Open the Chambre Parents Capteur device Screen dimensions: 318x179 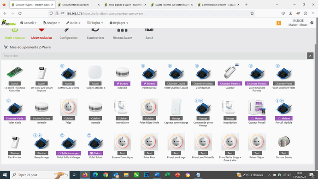pyautogui.click(x=230, y=77)
